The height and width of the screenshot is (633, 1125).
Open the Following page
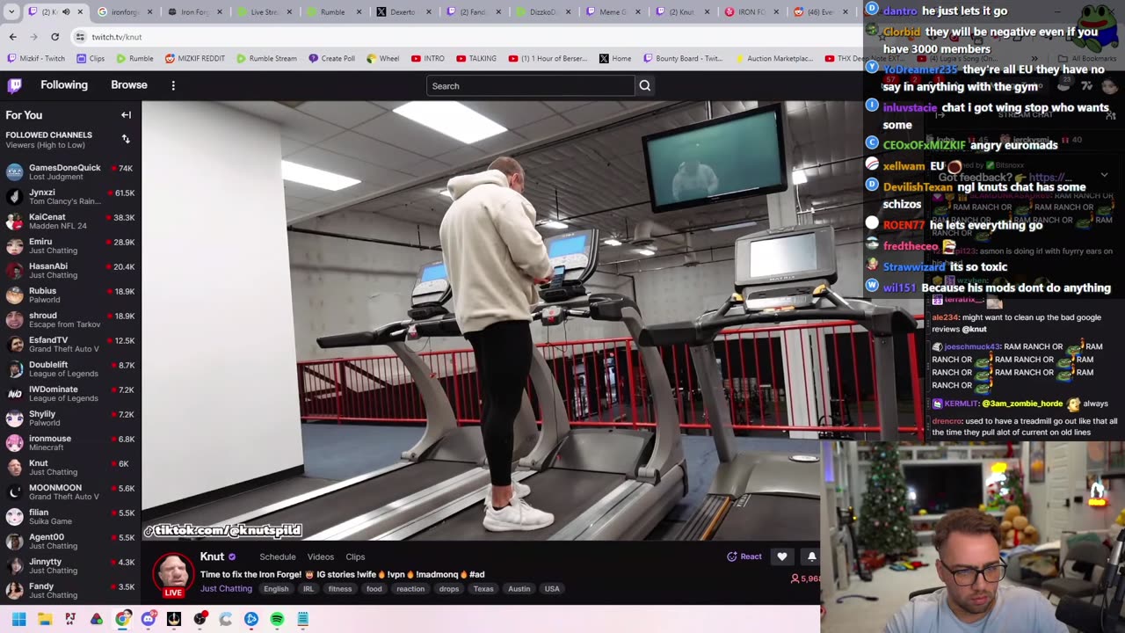coord(64,85)
